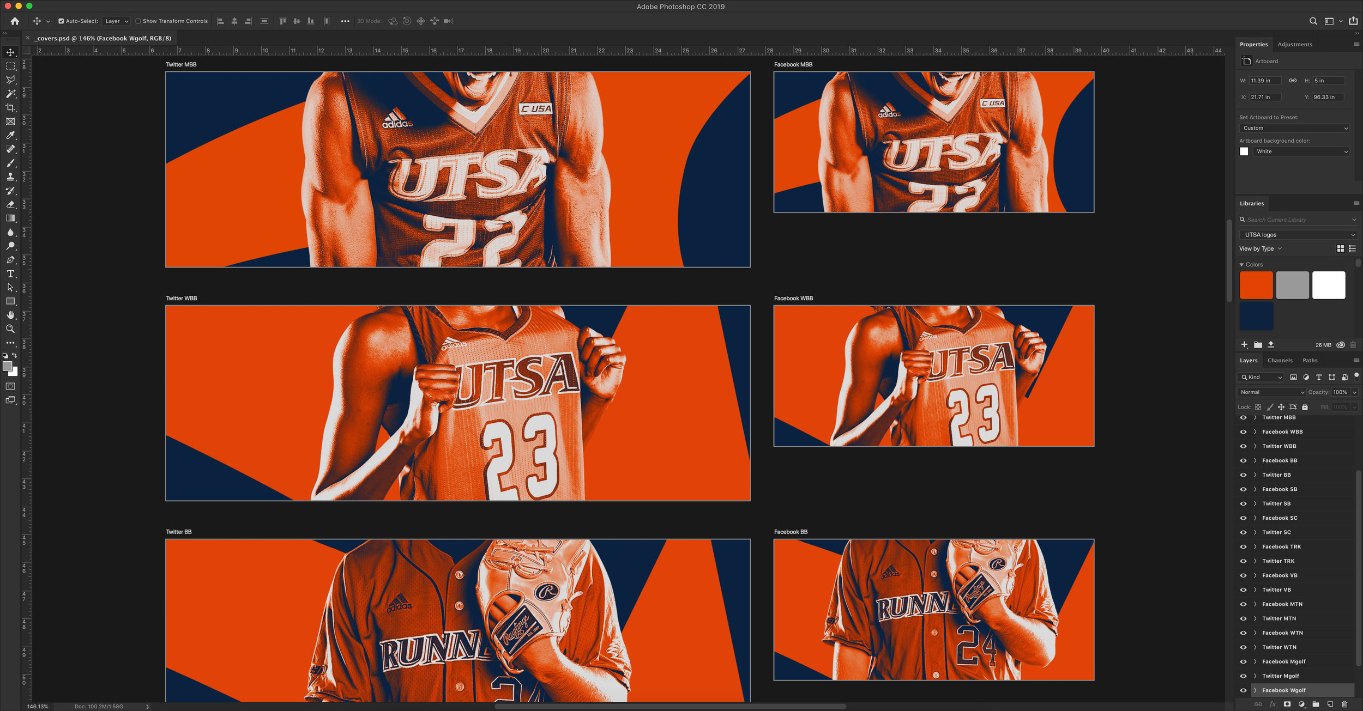This screenshot has width=1363, height=711.
Task: Hide the Facebook WBB layer
Action: point(1243,432)
